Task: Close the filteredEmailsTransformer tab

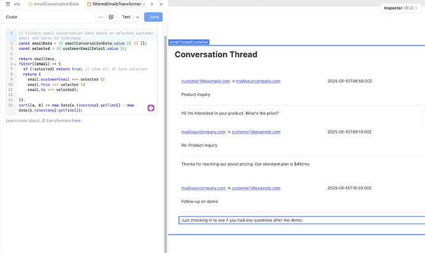Action: pos(144,4)
